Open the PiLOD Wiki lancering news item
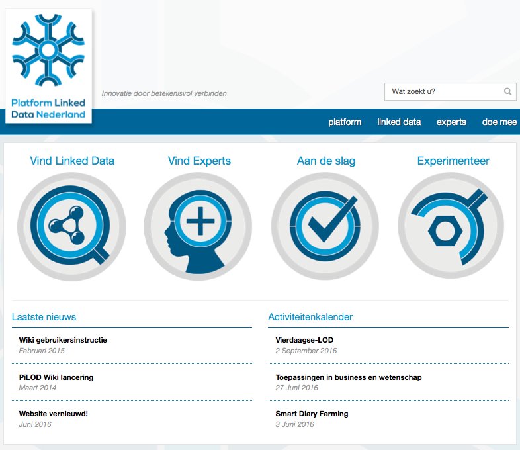Screen dimensions: 520x450 click(x=56, y=377)
